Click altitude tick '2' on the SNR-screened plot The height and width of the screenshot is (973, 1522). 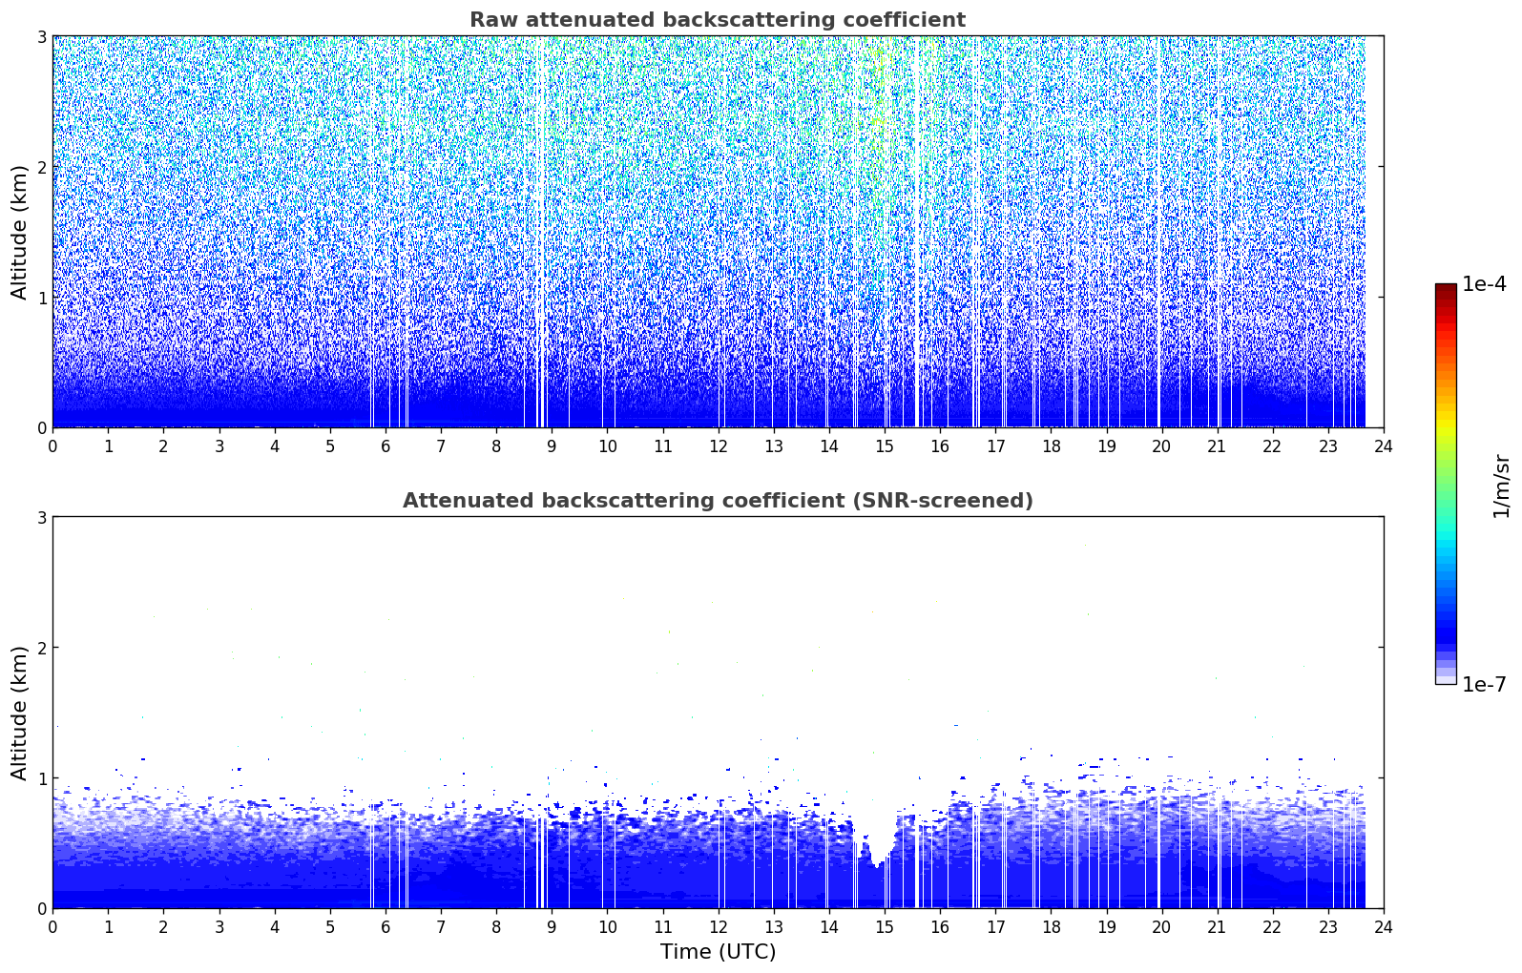41,648
